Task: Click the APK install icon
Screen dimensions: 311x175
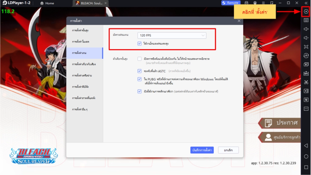Action: tap(306, 73)
